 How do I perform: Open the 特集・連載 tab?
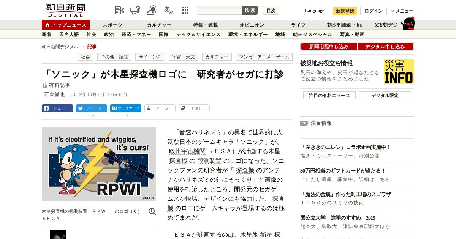click(206, 25)
